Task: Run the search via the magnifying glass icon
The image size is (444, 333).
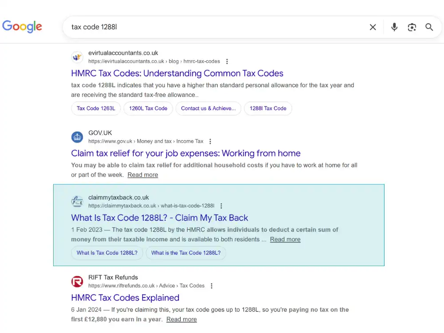Action: coord(429,27)
